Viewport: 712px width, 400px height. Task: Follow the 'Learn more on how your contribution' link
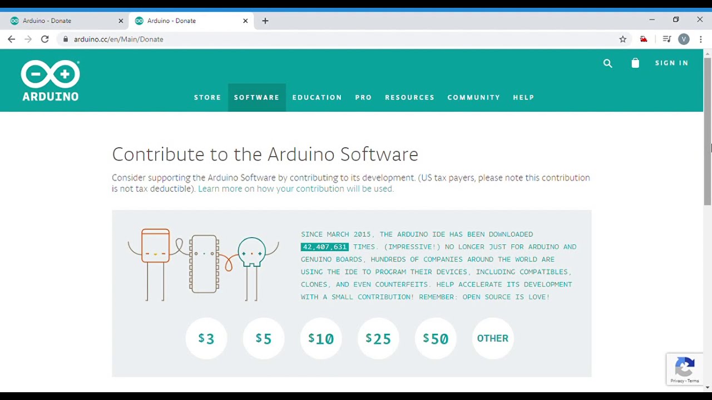pos(295,189)
